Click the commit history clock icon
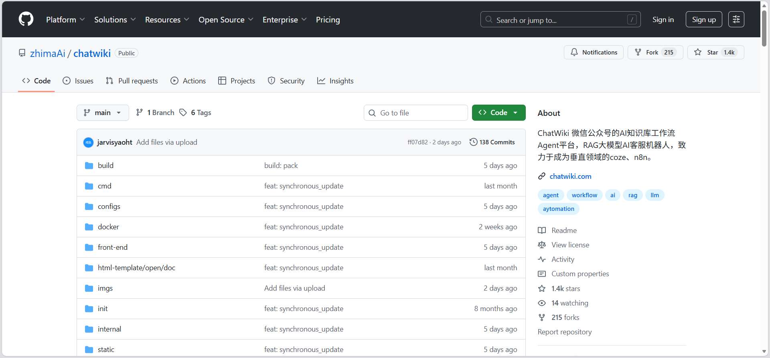This screenshot has height=358, width=770. point(473,142)
